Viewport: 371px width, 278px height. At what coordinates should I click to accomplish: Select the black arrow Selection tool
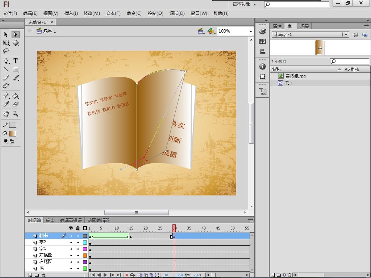point(6,34)
